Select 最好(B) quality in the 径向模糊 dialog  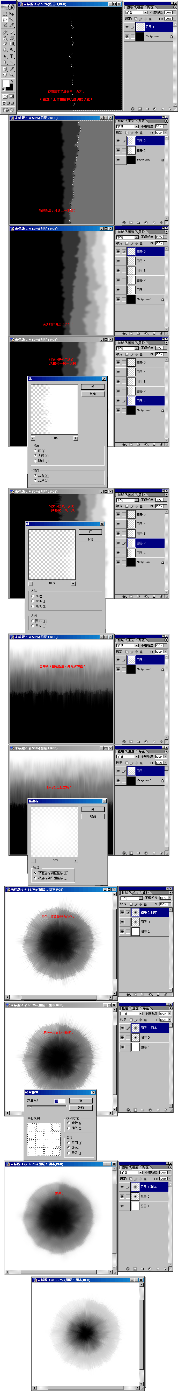point(69,1153)
